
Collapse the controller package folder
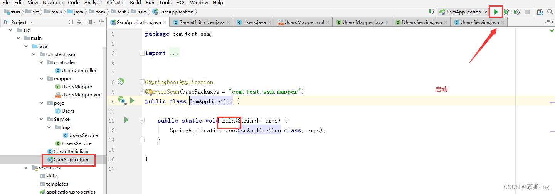(42, 62)
